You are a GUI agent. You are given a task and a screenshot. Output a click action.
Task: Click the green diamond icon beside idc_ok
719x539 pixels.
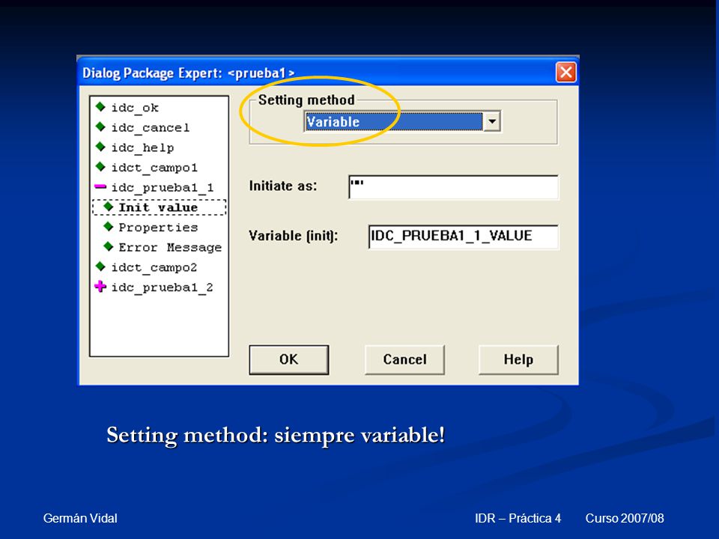point(100,107)
